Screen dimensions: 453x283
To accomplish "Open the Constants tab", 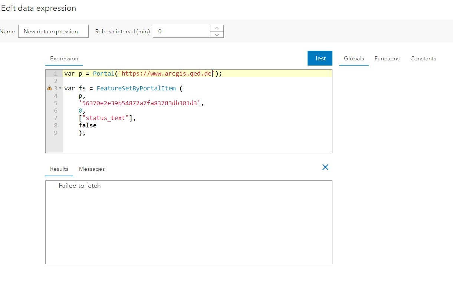I will [423, 59].
